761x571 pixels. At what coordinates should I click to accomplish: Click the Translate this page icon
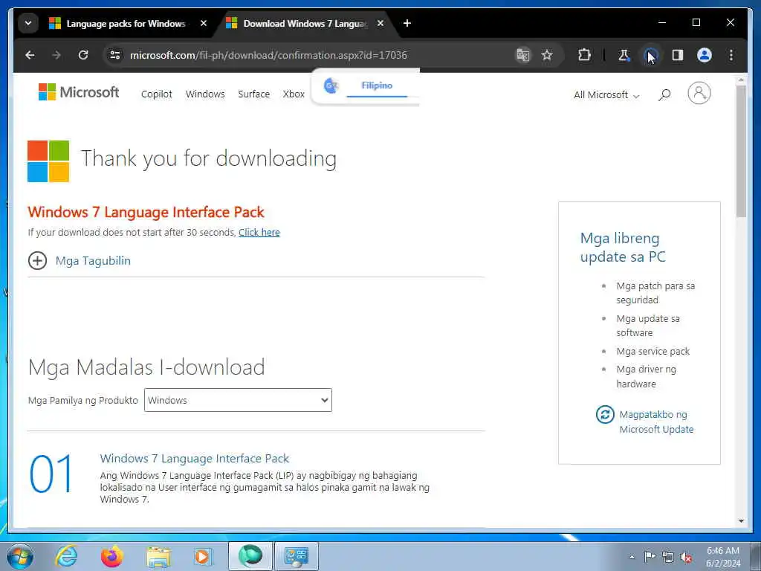[x=522, y=55]
